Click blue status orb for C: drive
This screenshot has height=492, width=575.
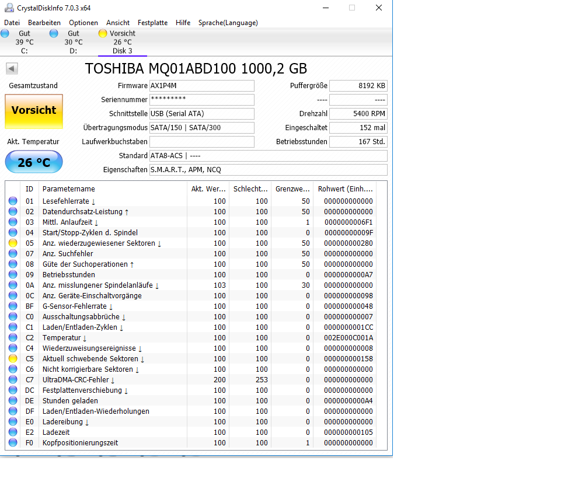pos(5,33)
